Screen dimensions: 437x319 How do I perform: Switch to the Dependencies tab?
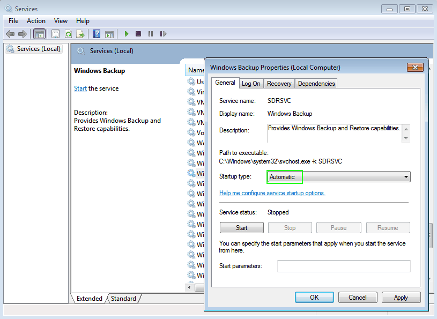coord(316,84)
